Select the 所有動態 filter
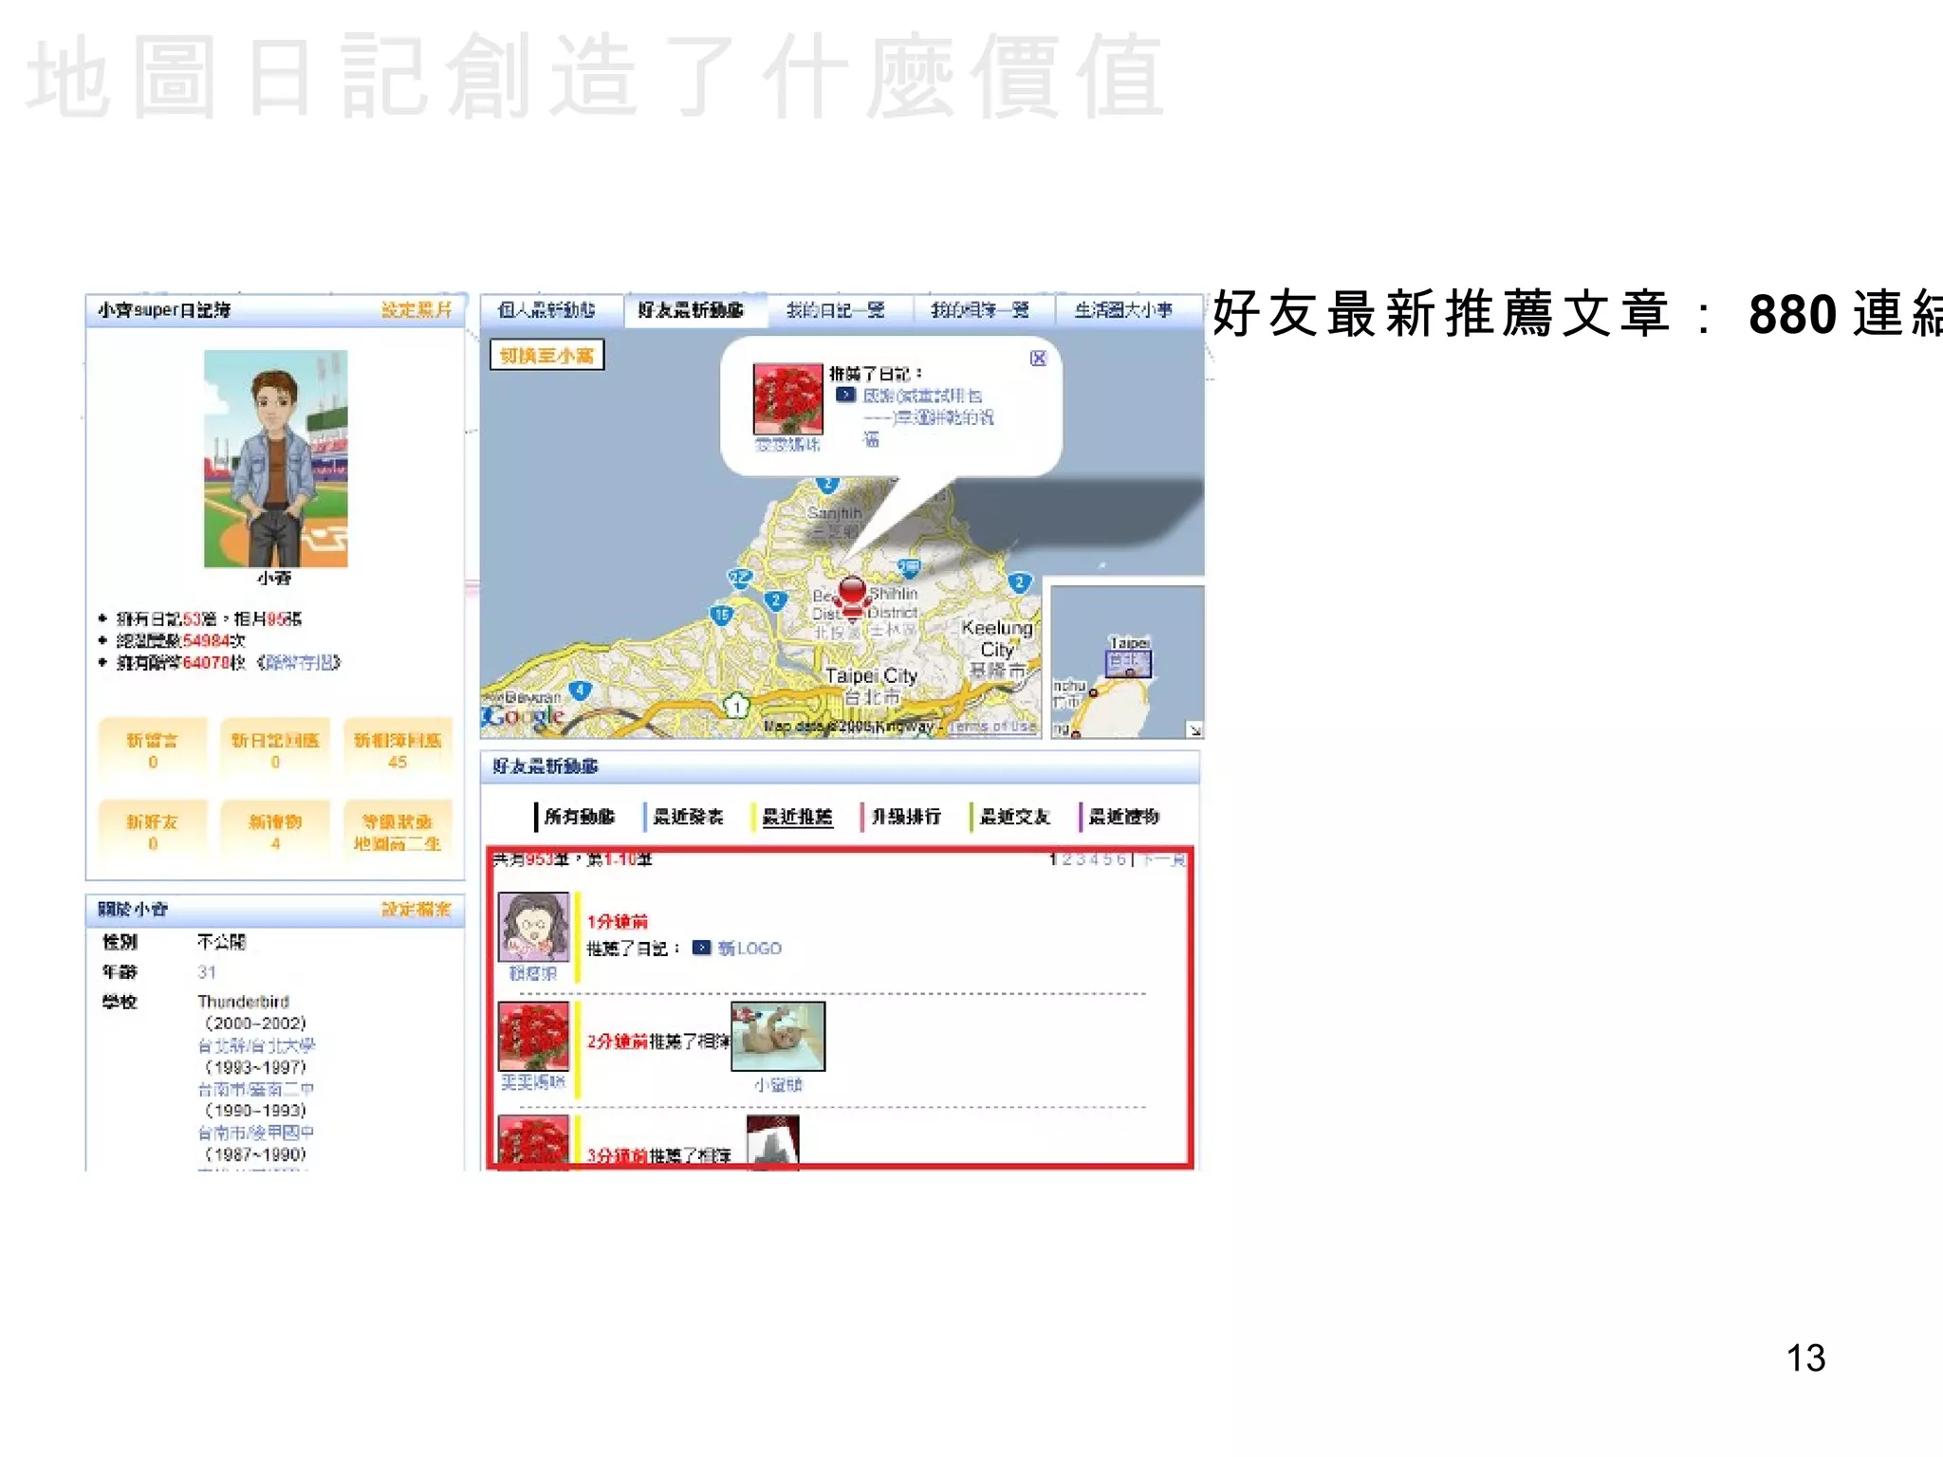 coord(579,817)
